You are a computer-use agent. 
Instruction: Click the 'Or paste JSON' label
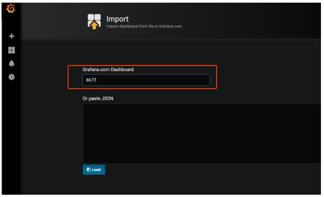pos(98,98)
